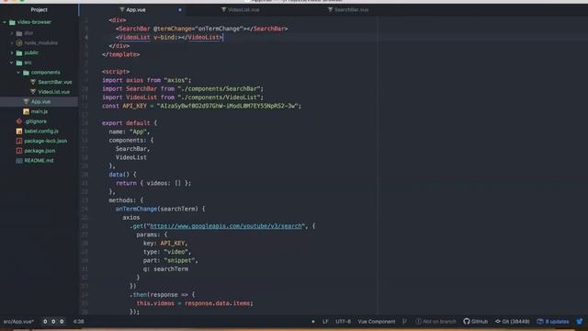Follow the googleapis youtube search URL link
Image resolution: width=588 pixels, height=331 pixels.
[x=226, y=226]
